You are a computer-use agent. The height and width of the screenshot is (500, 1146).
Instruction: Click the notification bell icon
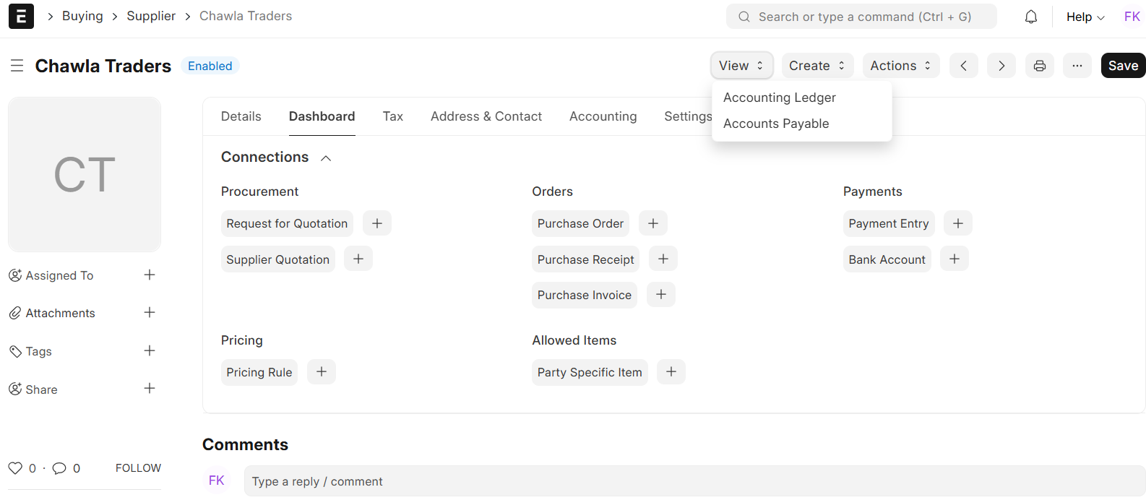coord(1031,17)
